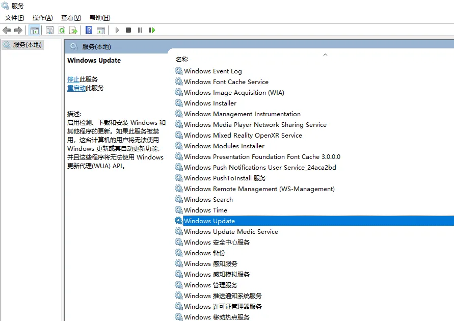Viewport: 454px width, 321px height.
Task: Open the 查看(V) menu
Action: pyautogui.click(x=71, y=18)
